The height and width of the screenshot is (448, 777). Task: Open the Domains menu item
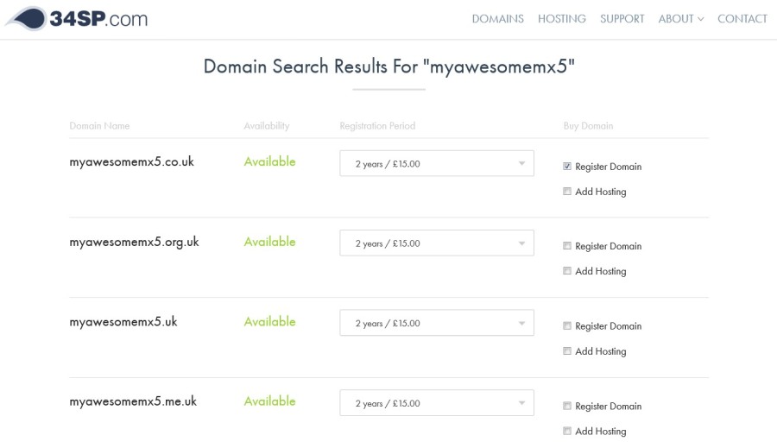tap(497, 19)
